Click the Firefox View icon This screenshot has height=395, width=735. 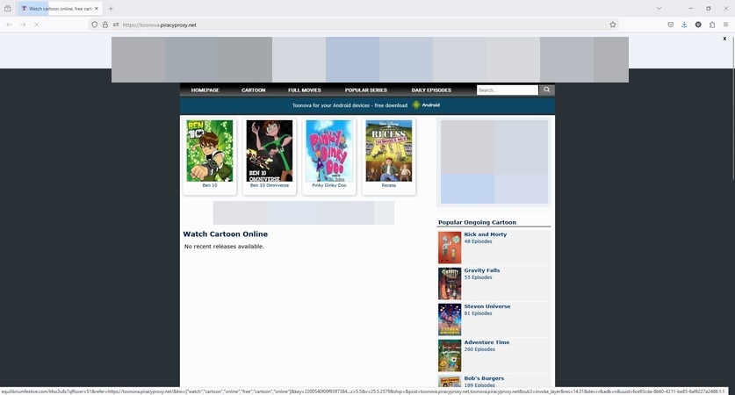click(8, 9)
